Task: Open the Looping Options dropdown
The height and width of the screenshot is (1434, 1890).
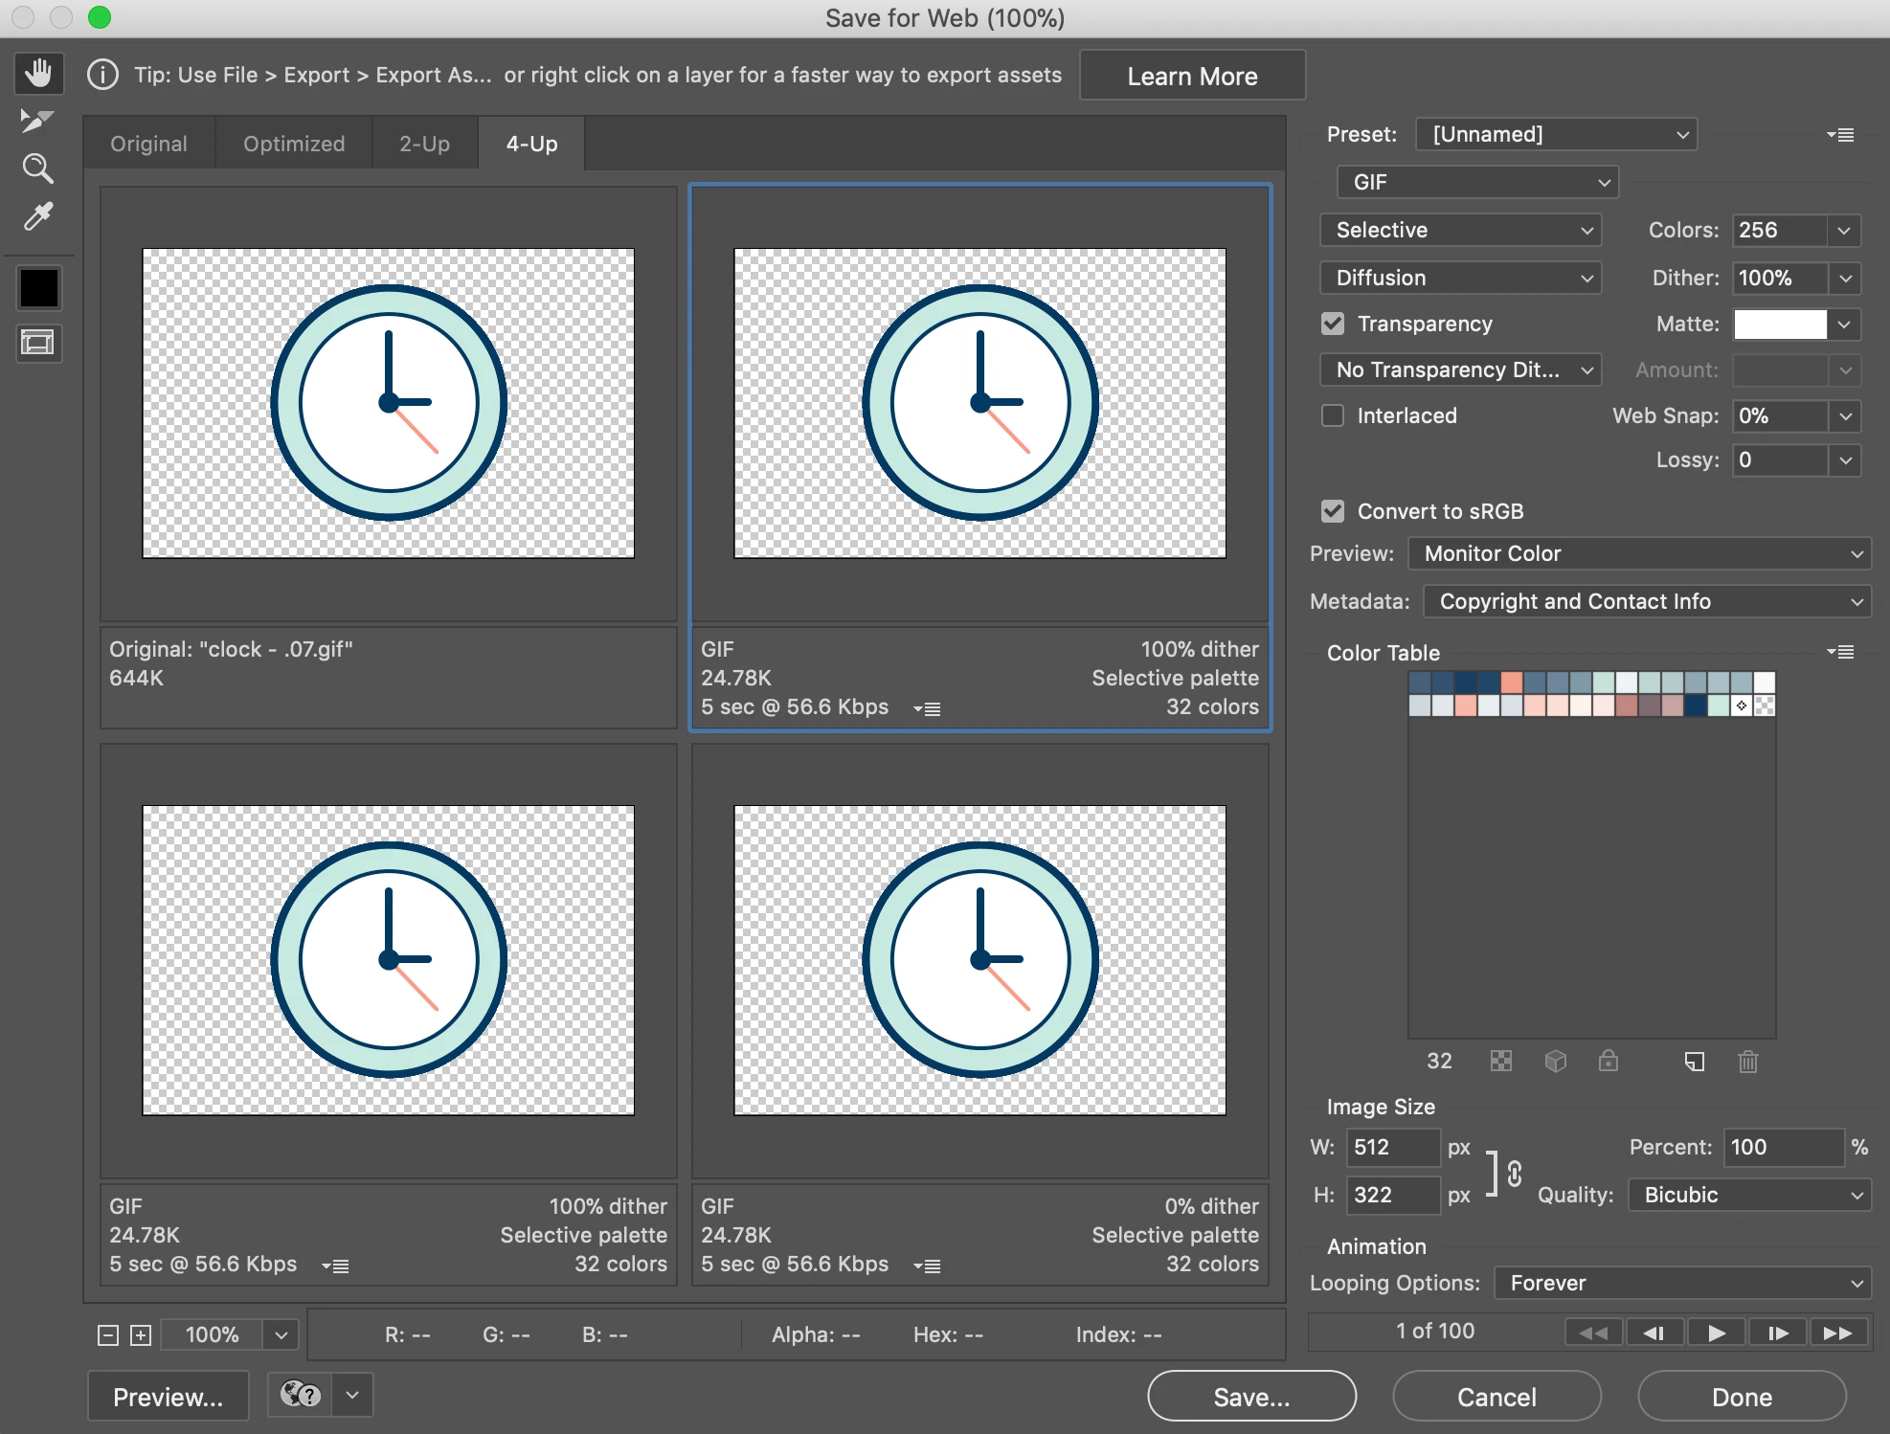Action: pos(1682,1283)
